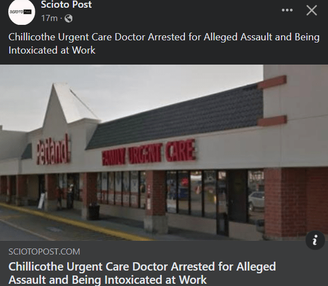This screenshot has width=328, height=286.
Task: Click the post caption's first line
Action: [x=164, y=37]
